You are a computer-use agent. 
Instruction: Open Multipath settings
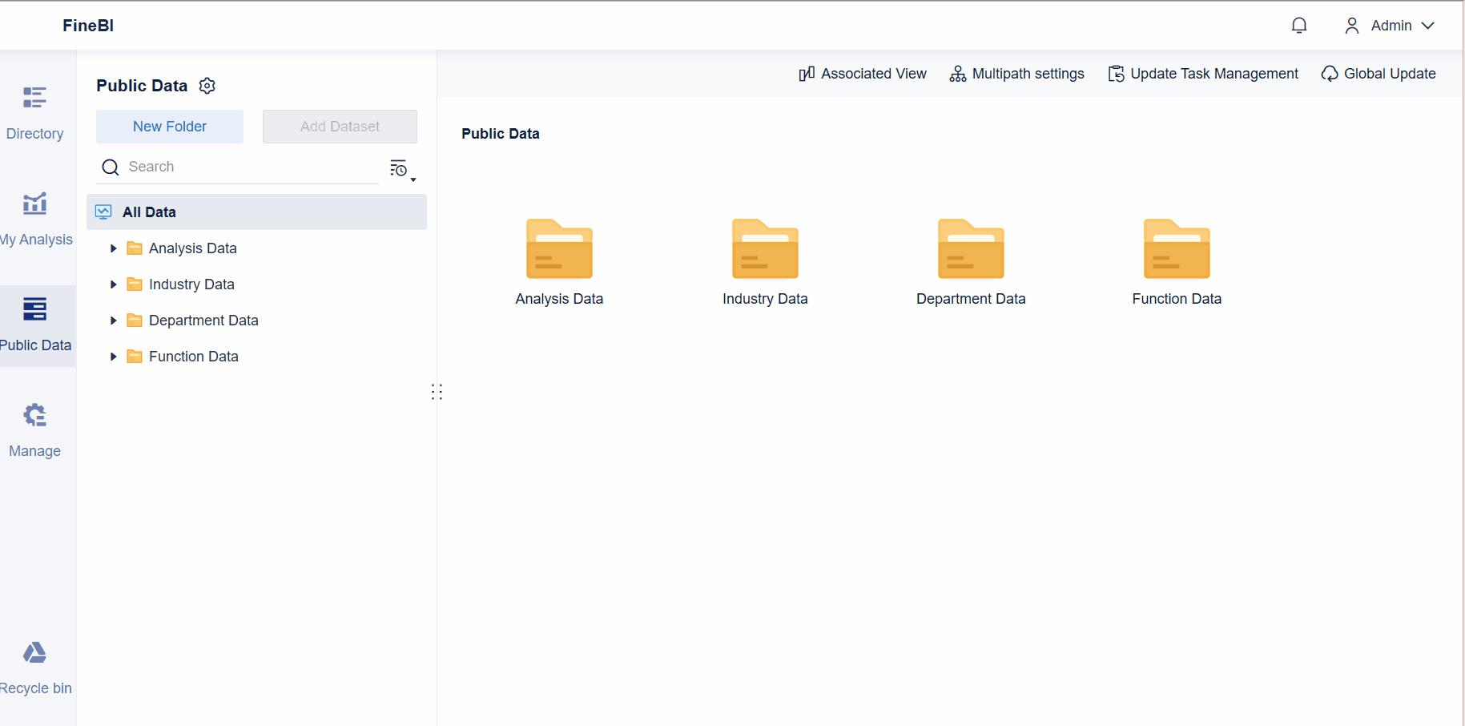[x=1016, y=73]
